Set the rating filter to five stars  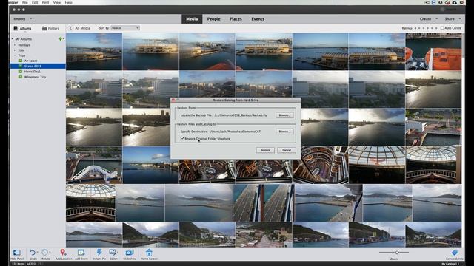(436, 28)
